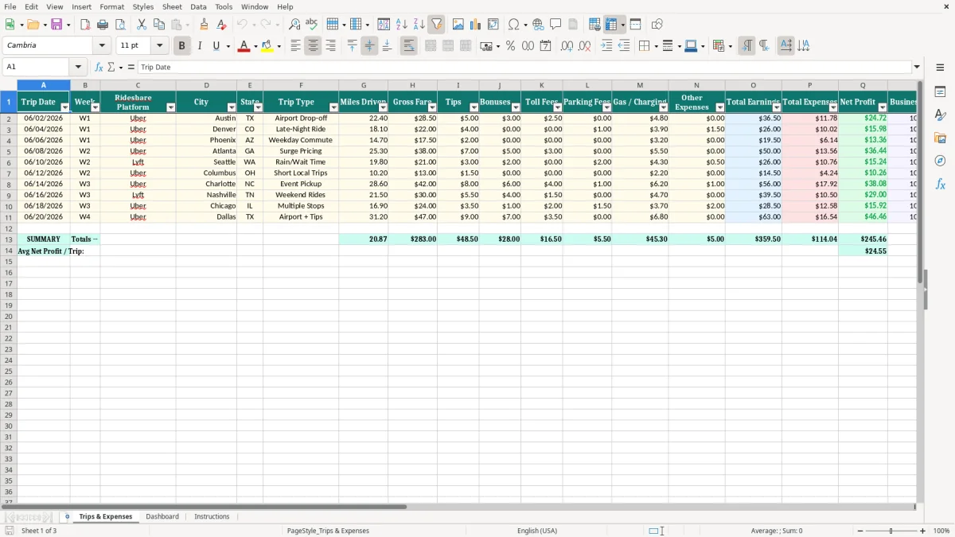This screenshot has width=955, height=537.
Task: Switch to the Instructions sheet tab
Action: [212, 517]
